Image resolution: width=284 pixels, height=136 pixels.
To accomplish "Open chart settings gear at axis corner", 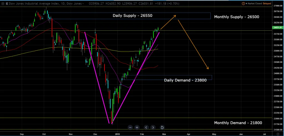I will (x=278, y=134).
